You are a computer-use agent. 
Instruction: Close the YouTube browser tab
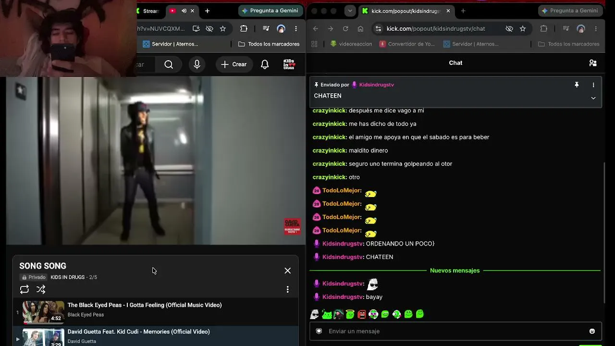[193, 11]
